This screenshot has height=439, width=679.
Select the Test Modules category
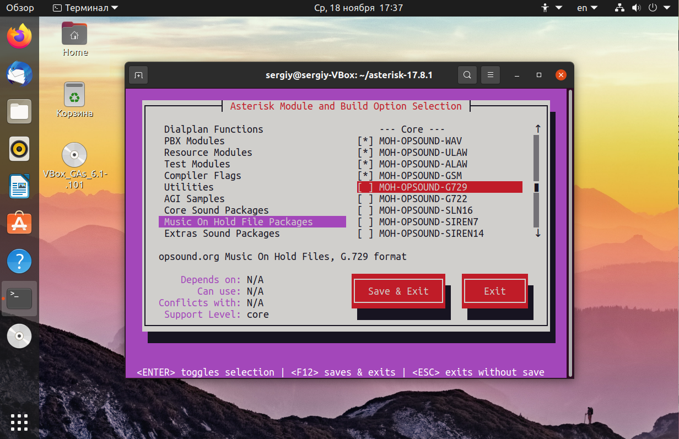pos(197,164)
